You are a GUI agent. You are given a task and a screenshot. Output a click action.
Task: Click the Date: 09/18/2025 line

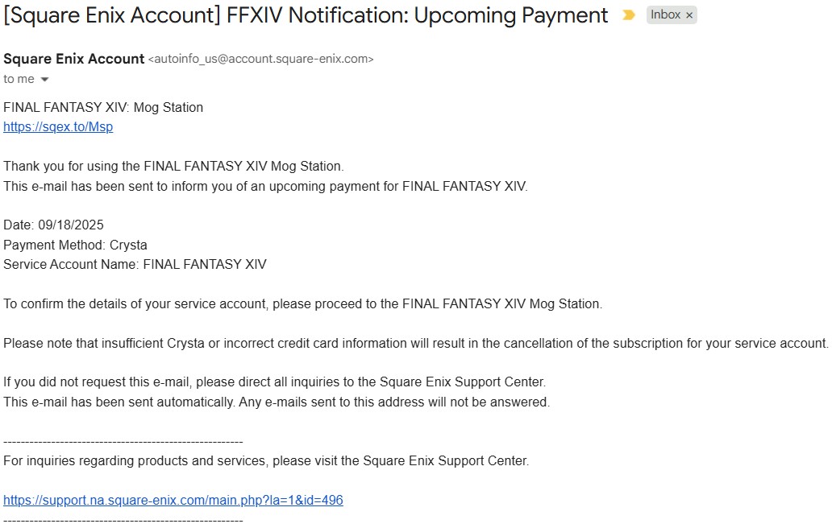tap(53, 225)
